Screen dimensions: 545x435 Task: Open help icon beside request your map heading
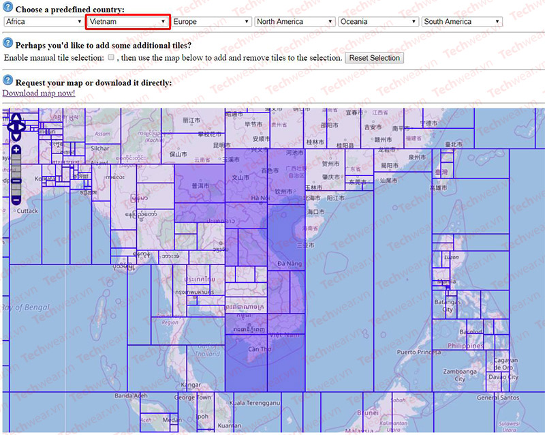coord(7,80)
